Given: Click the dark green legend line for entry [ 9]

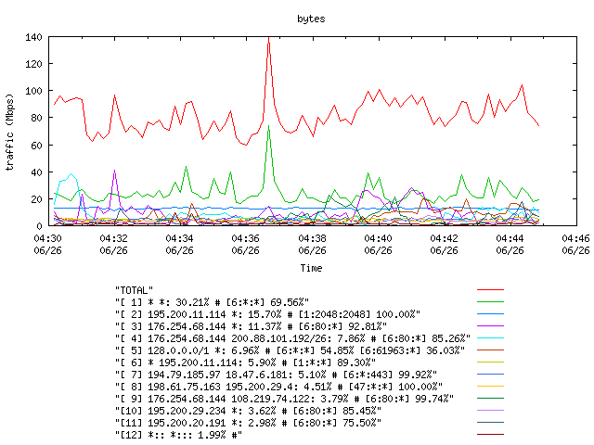Looking at the screenshot, I should 490,399.
